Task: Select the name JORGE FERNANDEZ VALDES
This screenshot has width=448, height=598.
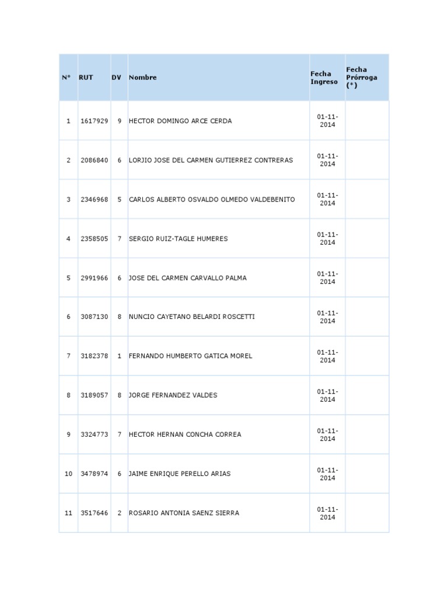Action: [173, 395]
